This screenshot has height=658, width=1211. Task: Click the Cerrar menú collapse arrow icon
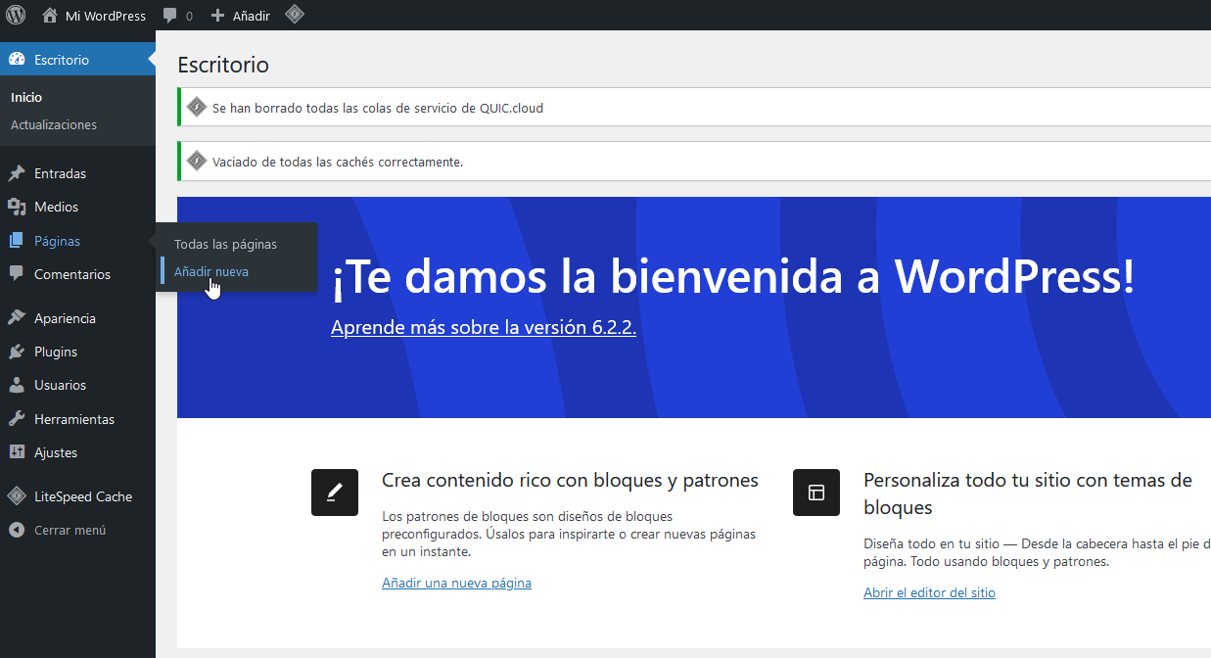(17, 530)
